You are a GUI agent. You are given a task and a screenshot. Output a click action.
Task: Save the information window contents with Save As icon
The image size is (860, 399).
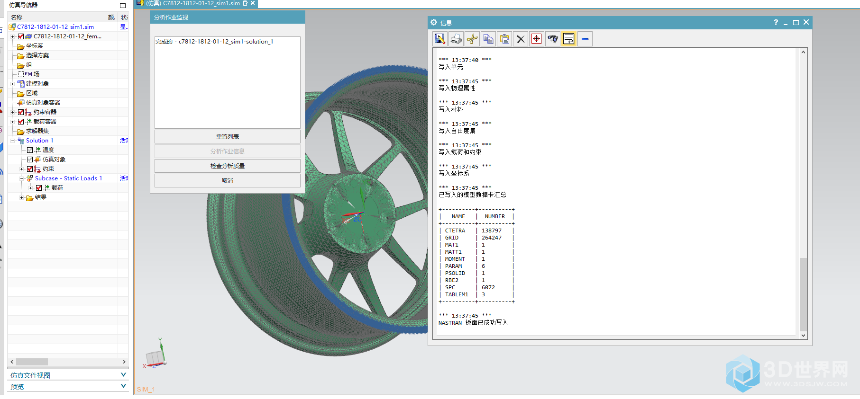coord(439,39)
